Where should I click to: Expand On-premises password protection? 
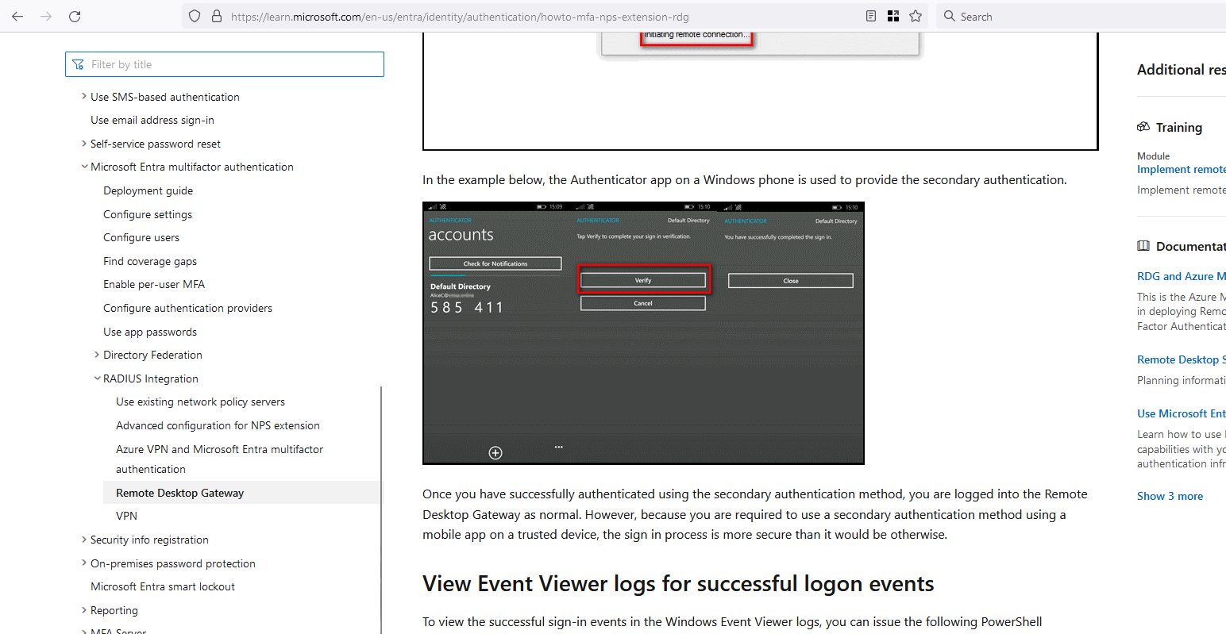point(84,563)
